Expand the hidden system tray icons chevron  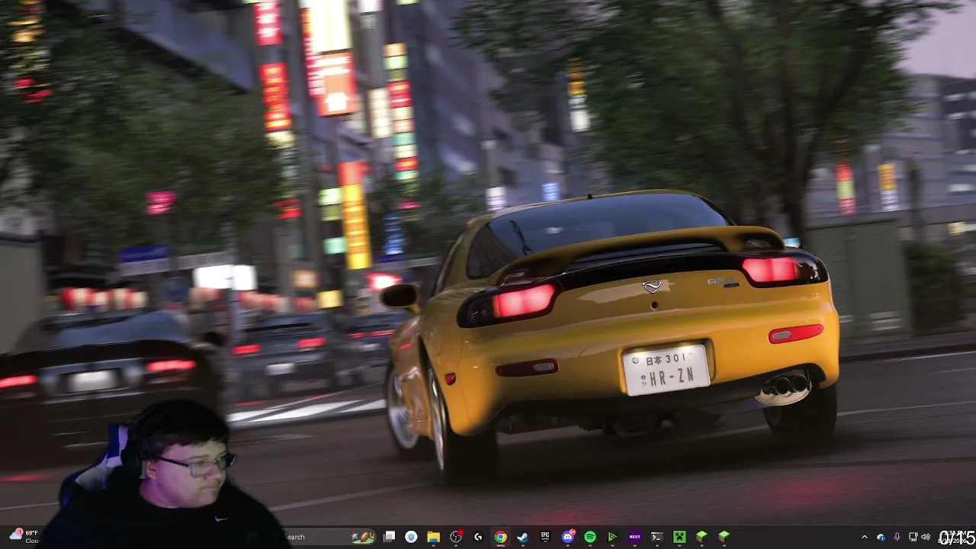864,537
